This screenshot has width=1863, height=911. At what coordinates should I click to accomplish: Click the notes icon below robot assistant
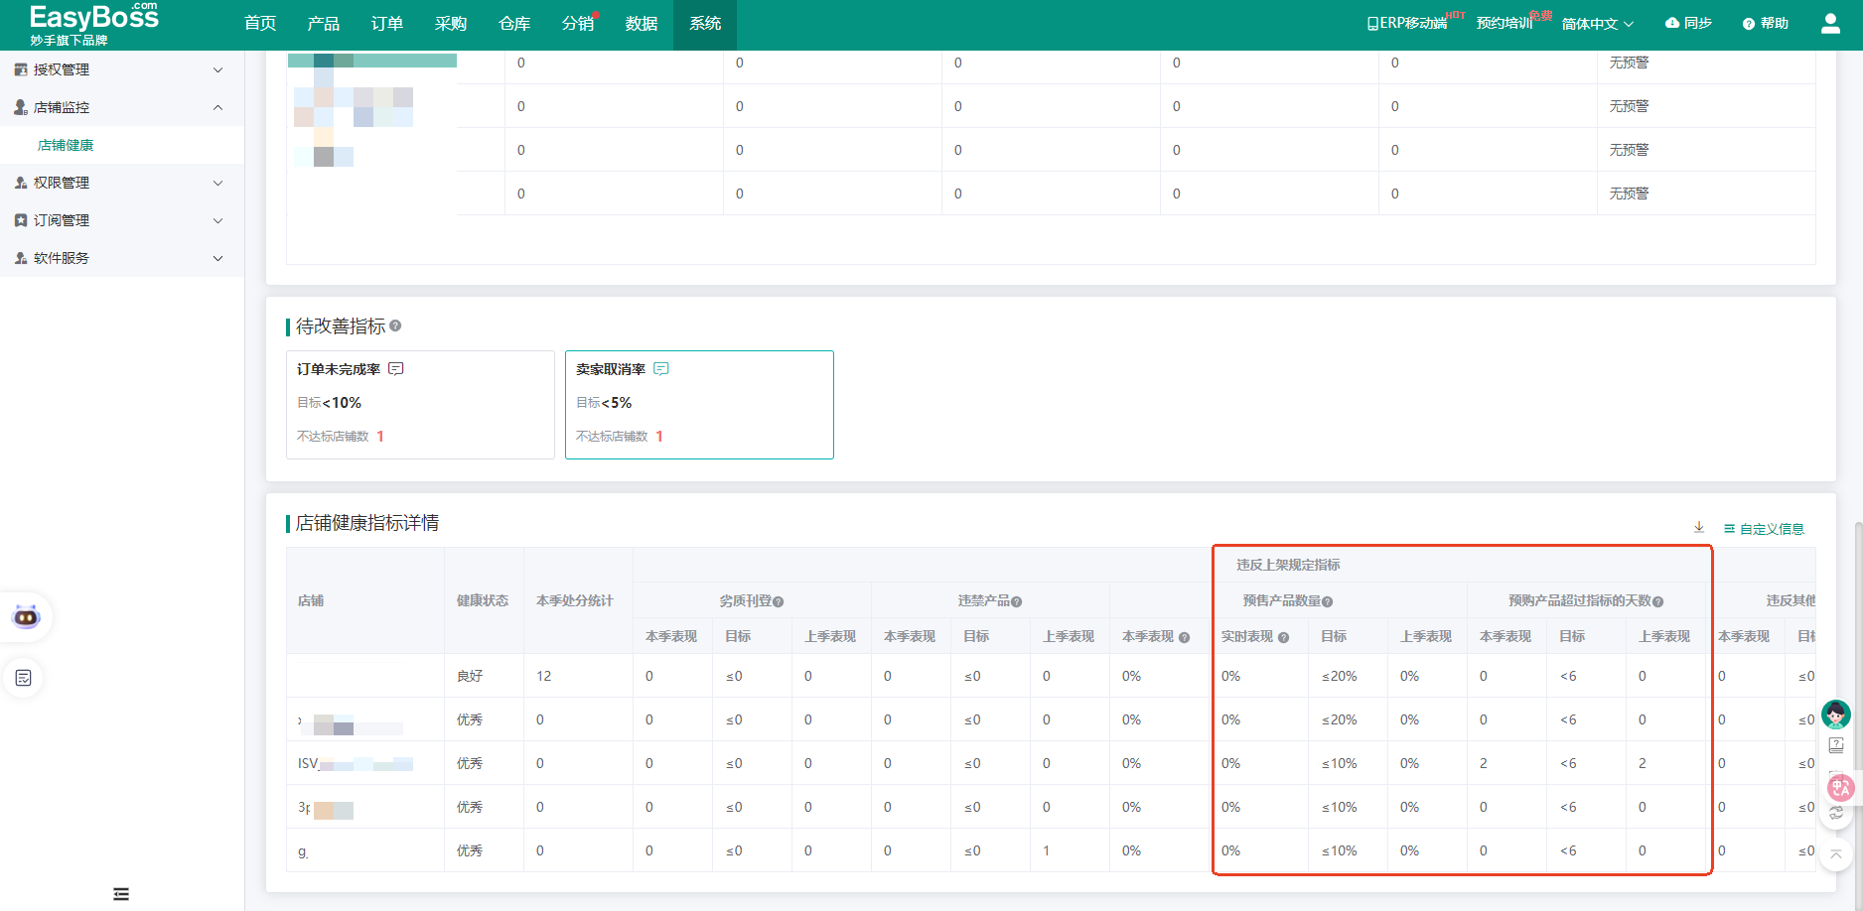(x=24, y=678)
